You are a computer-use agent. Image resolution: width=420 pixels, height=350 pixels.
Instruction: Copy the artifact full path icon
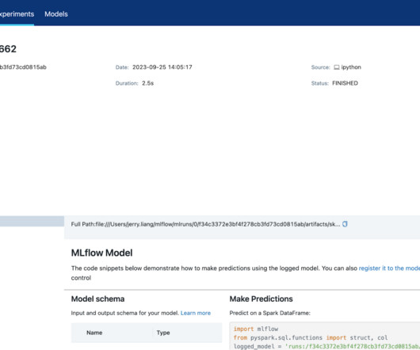(345, 224)
